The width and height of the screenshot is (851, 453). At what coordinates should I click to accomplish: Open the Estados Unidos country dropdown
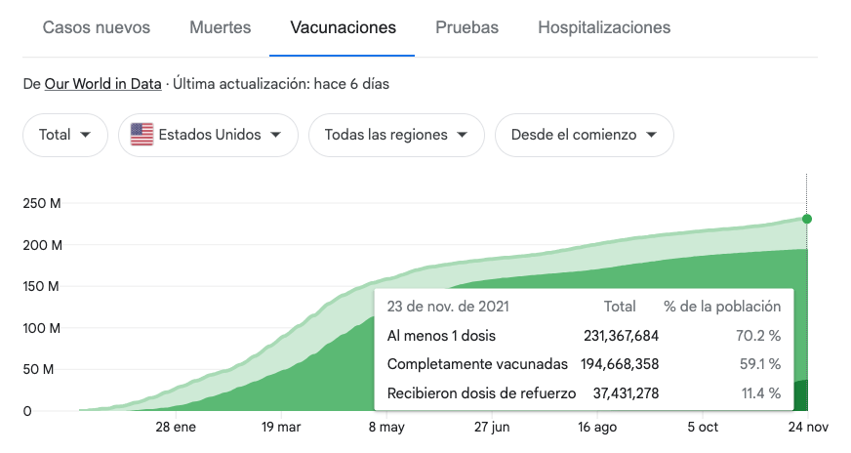[207, 135]
